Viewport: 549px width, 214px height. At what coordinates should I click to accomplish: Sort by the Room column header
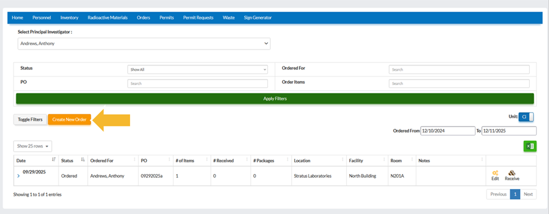401,160
